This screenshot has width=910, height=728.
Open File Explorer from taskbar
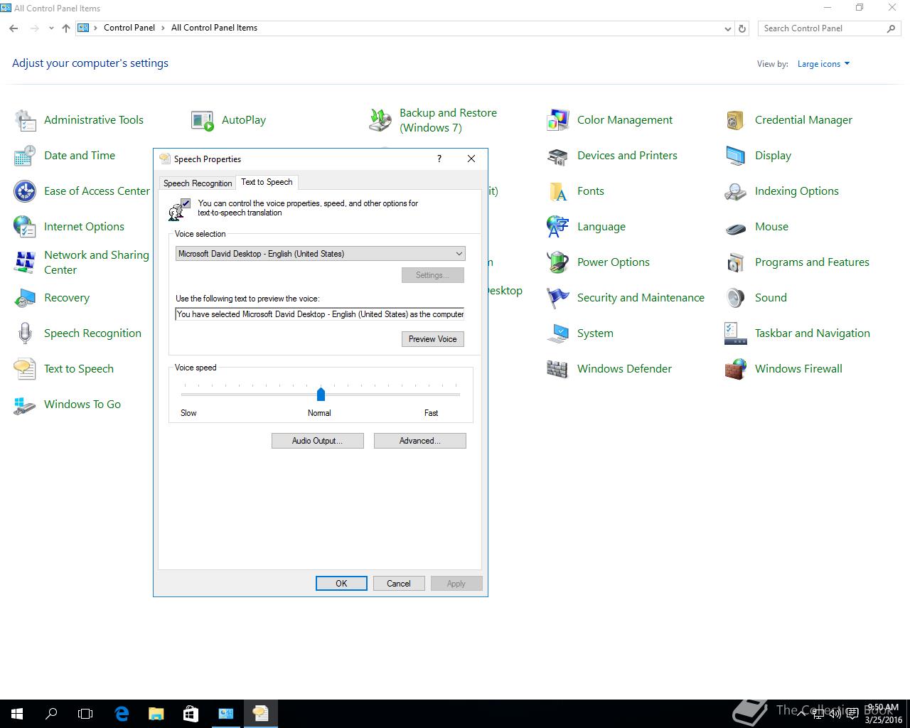pos(156,714)
